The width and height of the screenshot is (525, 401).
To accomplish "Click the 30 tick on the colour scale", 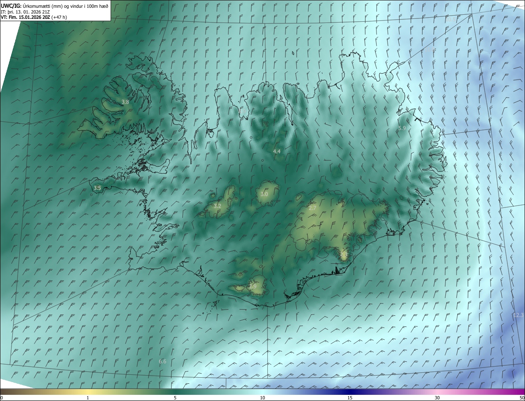I will [437, 398].
